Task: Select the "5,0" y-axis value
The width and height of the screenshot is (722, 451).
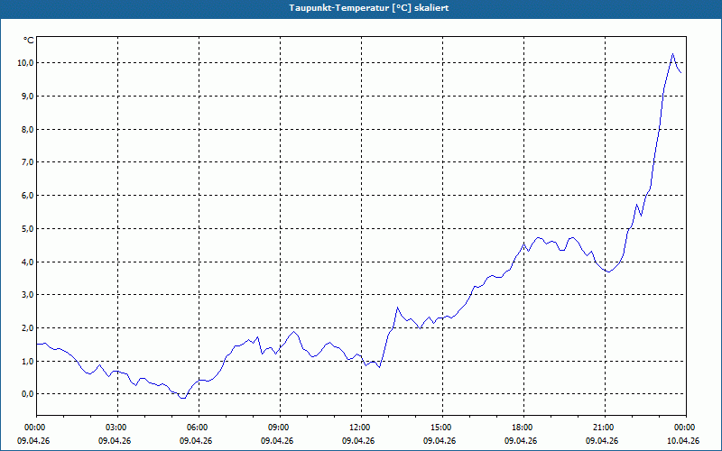Action: (27, 228)
